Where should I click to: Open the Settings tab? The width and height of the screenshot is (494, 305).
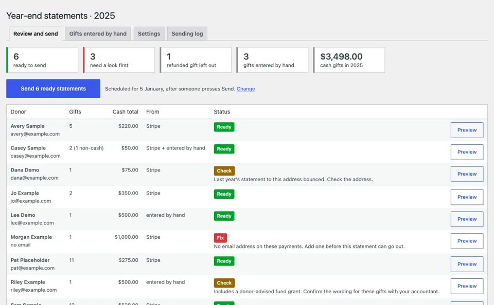(149, 34)
